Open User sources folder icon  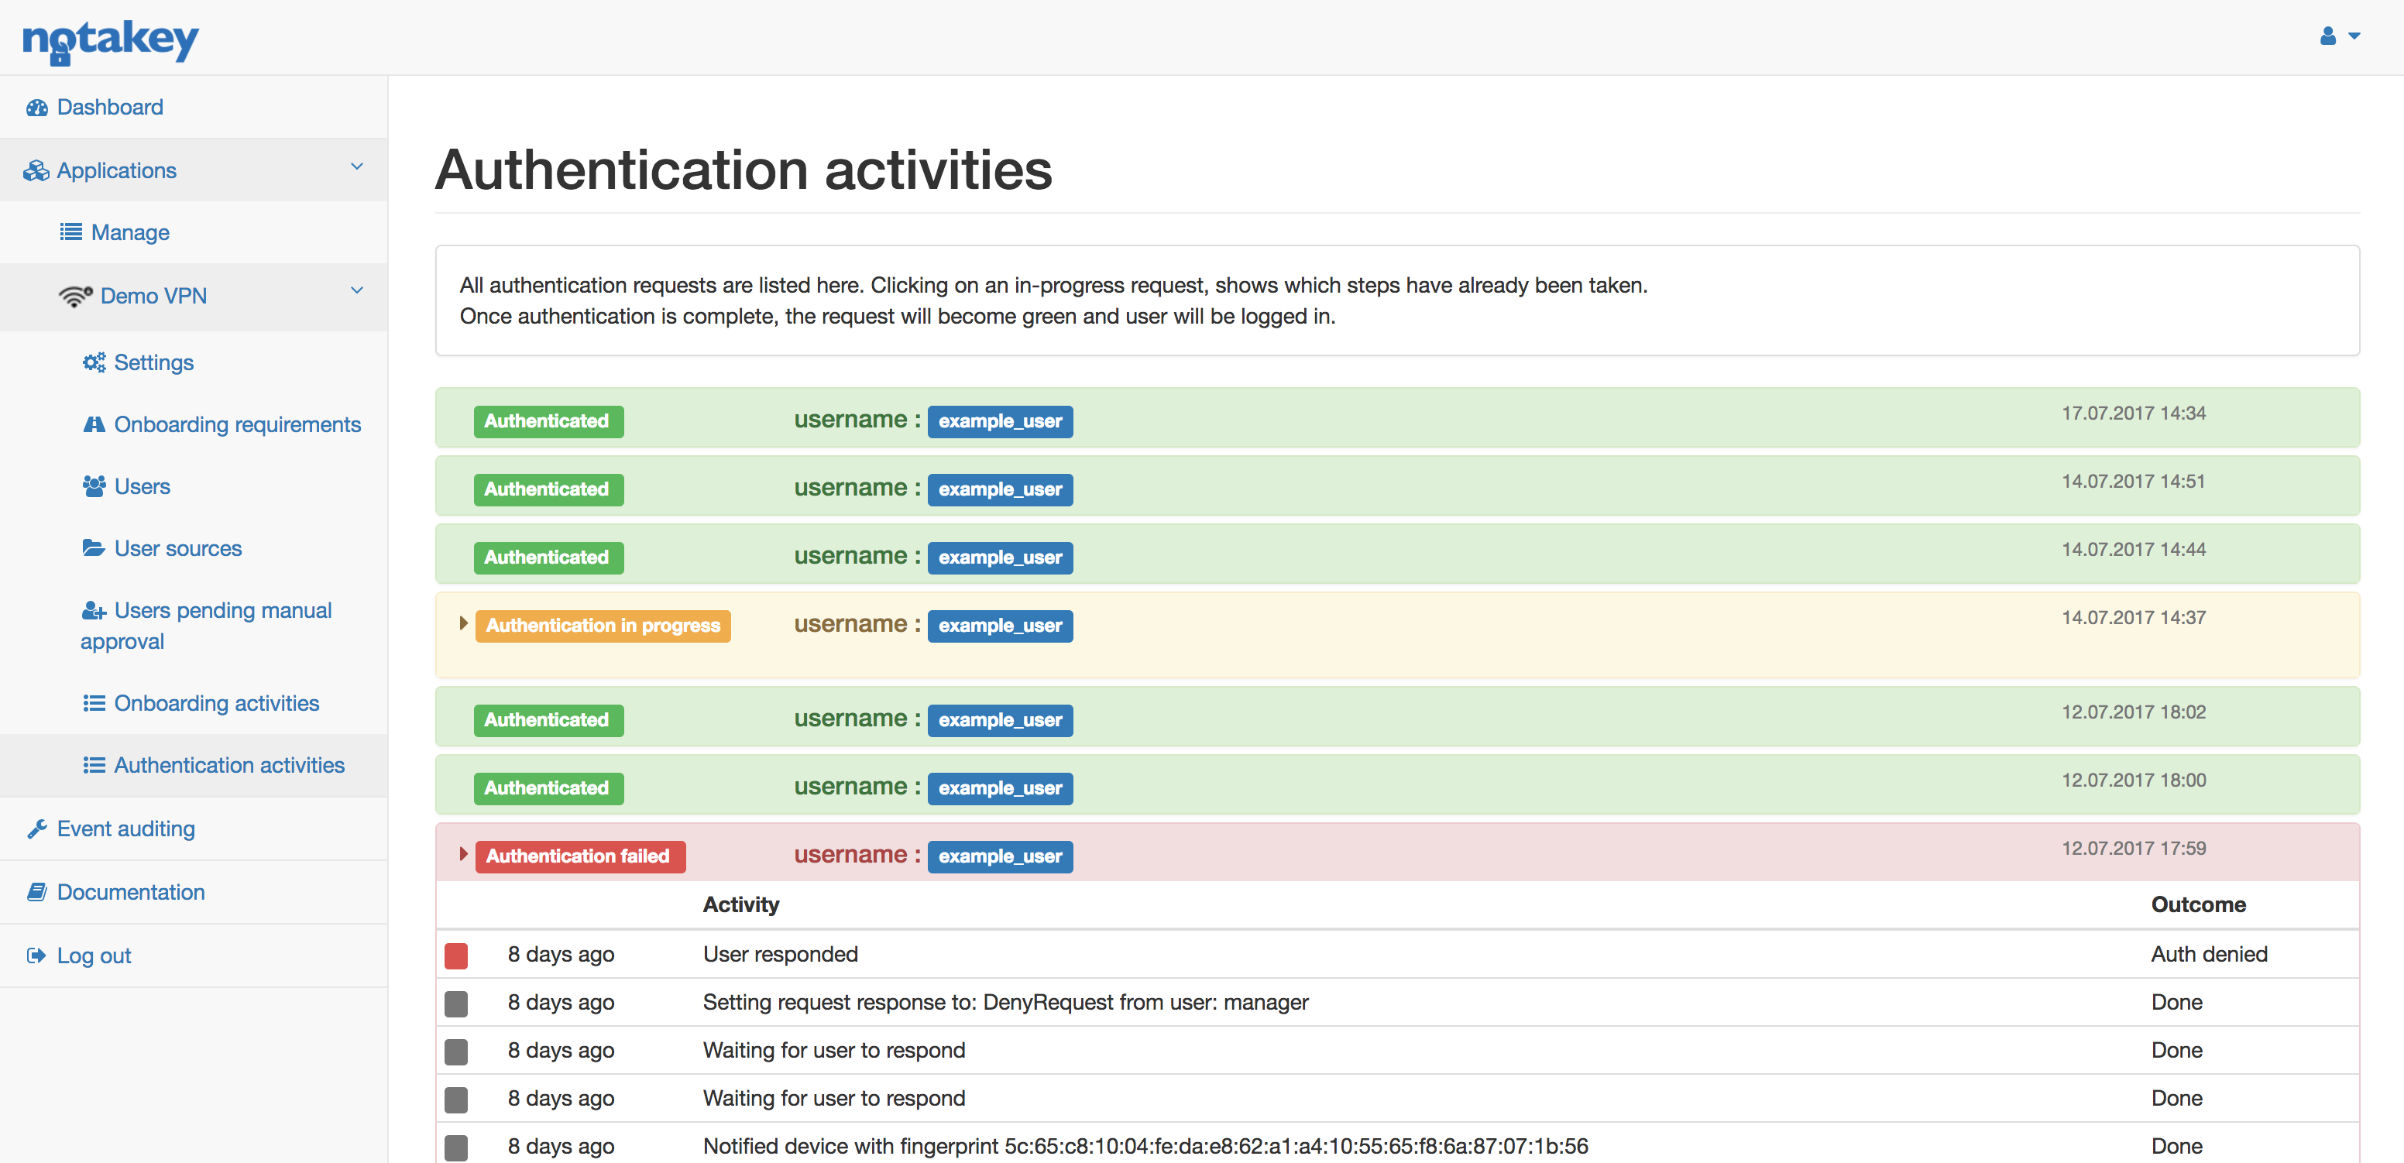(93, 547)
